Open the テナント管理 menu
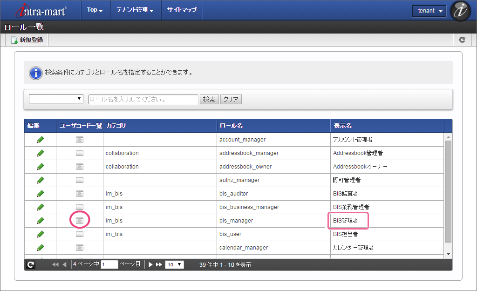 tap(135, 10)
